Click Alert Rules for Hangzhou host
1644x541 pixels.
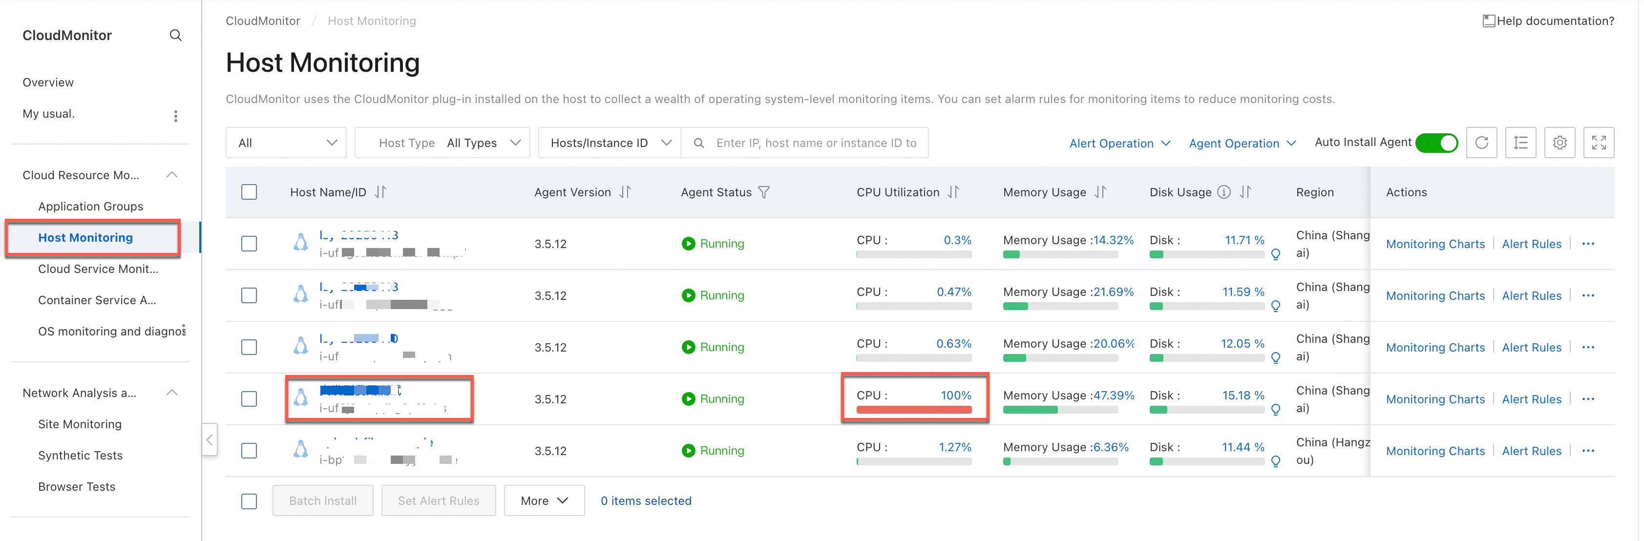point(1531,451)
